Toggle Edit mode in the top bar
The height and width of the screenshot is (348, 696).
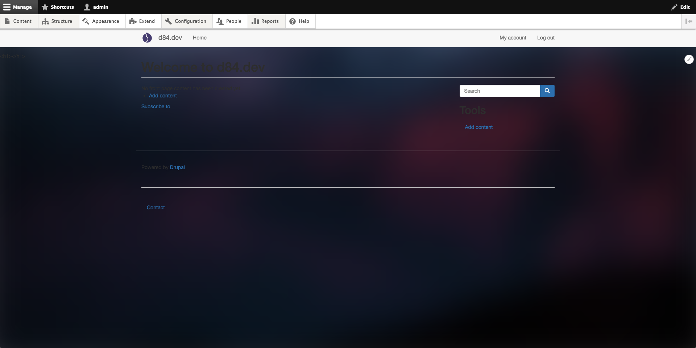coord(680,7)
